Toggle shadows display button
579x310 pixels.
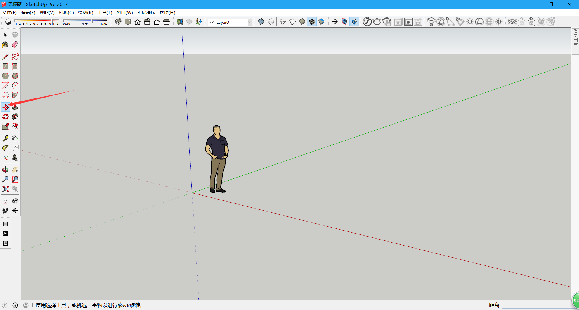click(x=8, y=22)
